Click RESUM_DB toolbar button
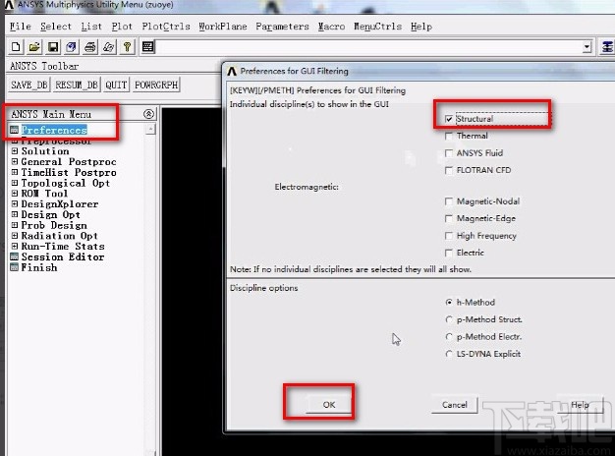615x456 pixels. coord(77,85)
